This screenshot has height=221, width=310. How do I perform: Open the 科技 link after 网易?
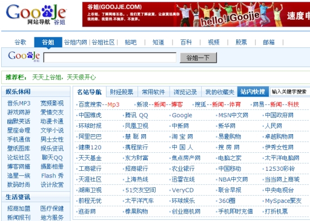(293, 104)
